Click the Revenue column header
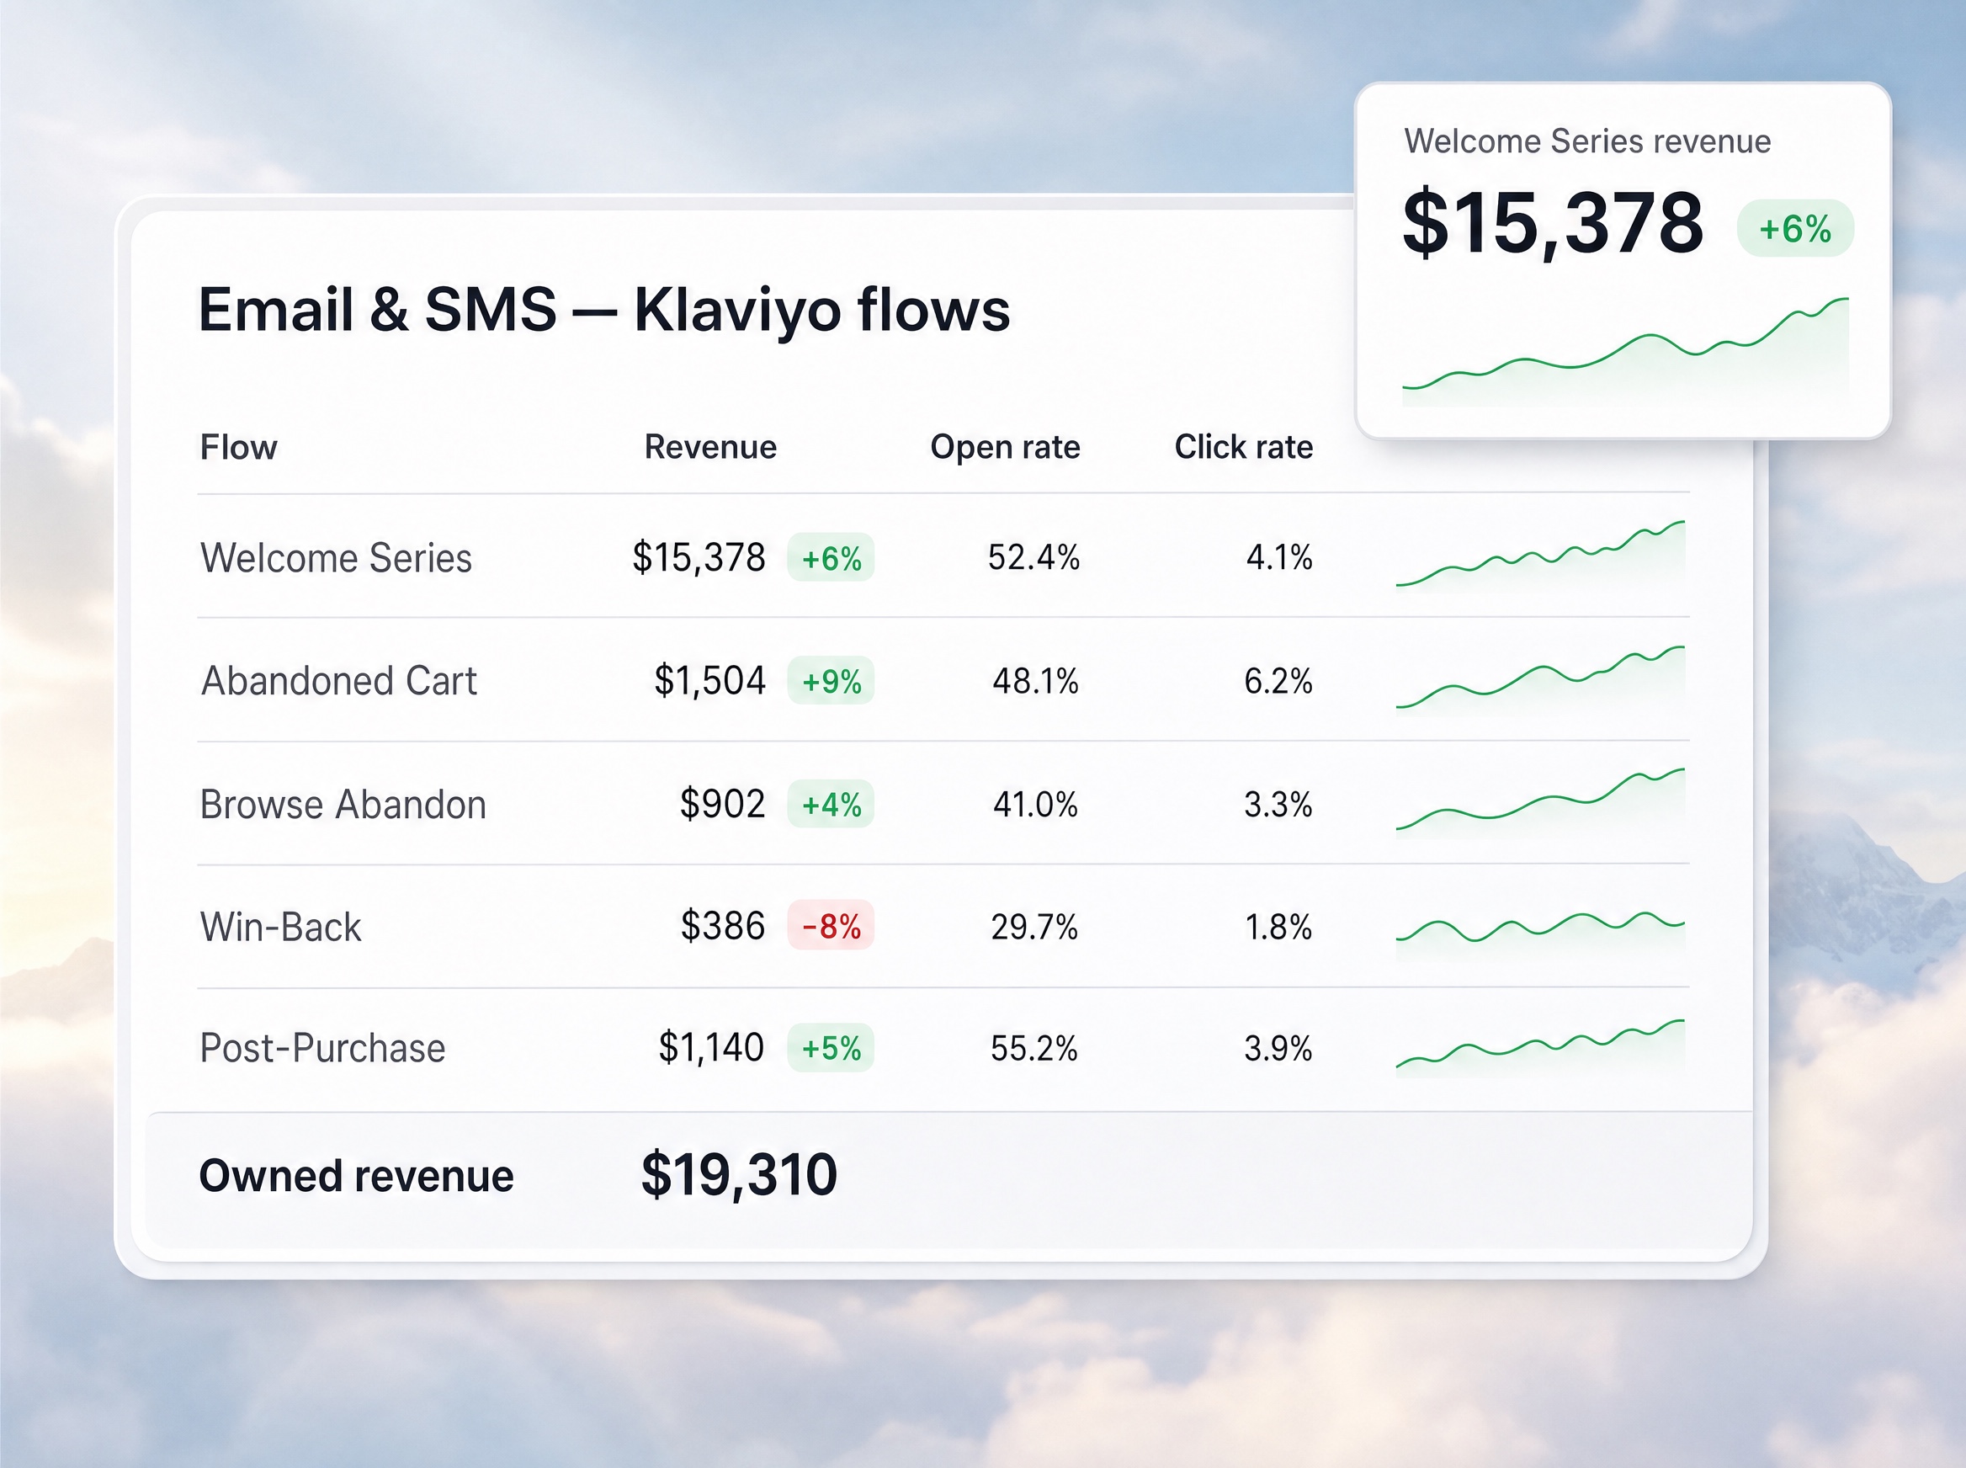Image resolution: width=1966 pixels, height=1468 pixels. (709, 447)
